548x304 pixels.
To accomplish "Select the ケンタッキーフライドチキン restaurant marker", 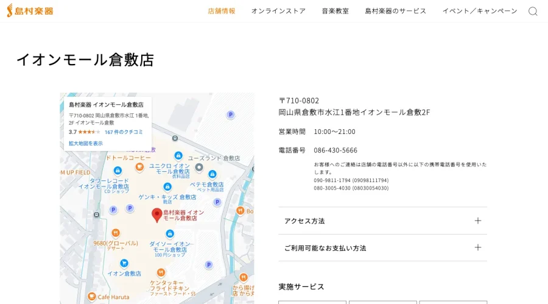I will point(161,272).
